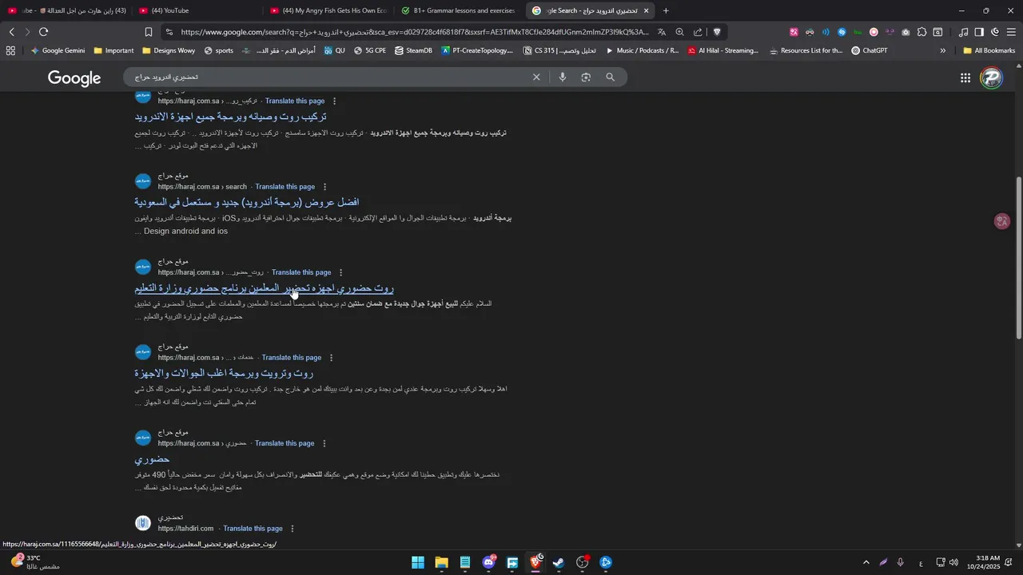Reload the current page
The image size is (1023, 575).
[43, 32]
